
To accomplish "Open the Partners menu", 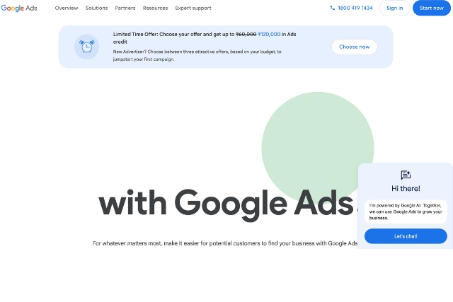I will pos(125,8).
